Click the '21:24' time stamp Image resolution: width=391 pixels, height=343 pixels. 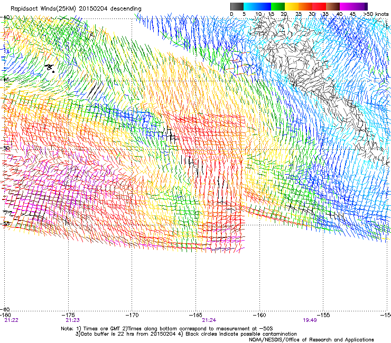(209, 320)
